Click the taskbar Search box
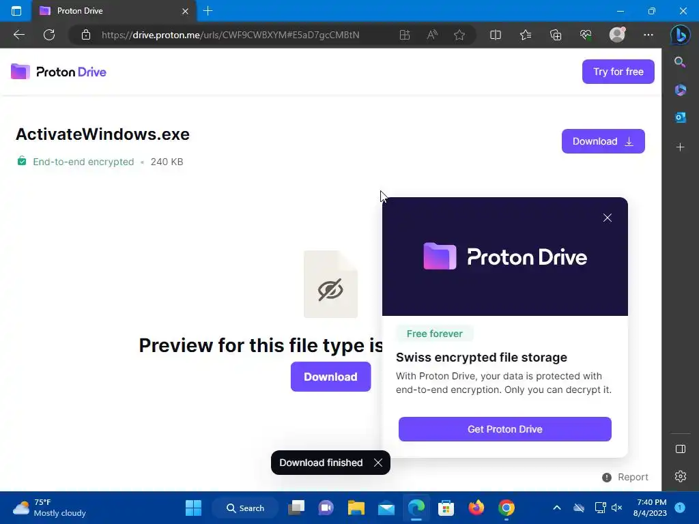 245,508
